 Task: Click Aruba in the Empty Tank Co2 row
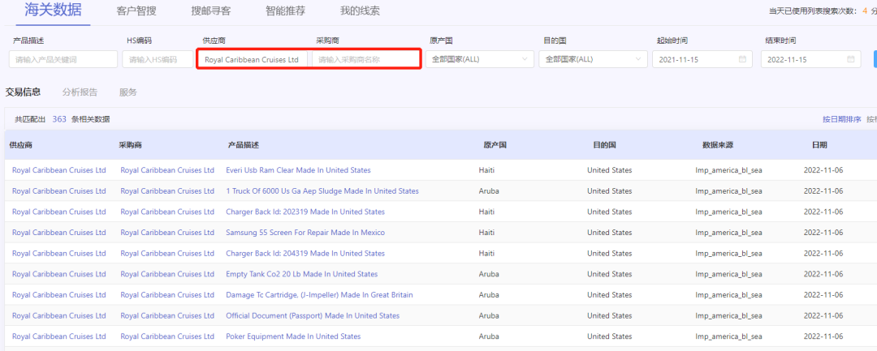489,274
